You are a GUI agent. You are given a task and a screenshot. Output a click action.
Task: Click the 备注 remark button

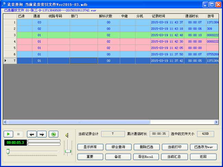118,157
